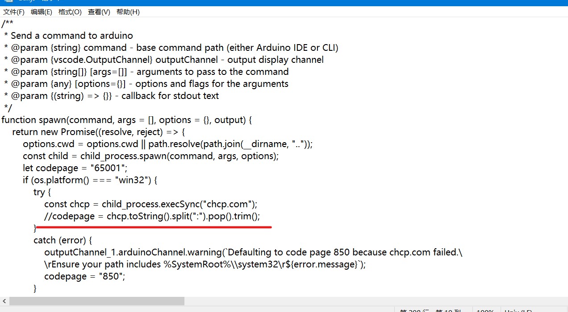Click the horizontal scrollbar left arrow

4,301
